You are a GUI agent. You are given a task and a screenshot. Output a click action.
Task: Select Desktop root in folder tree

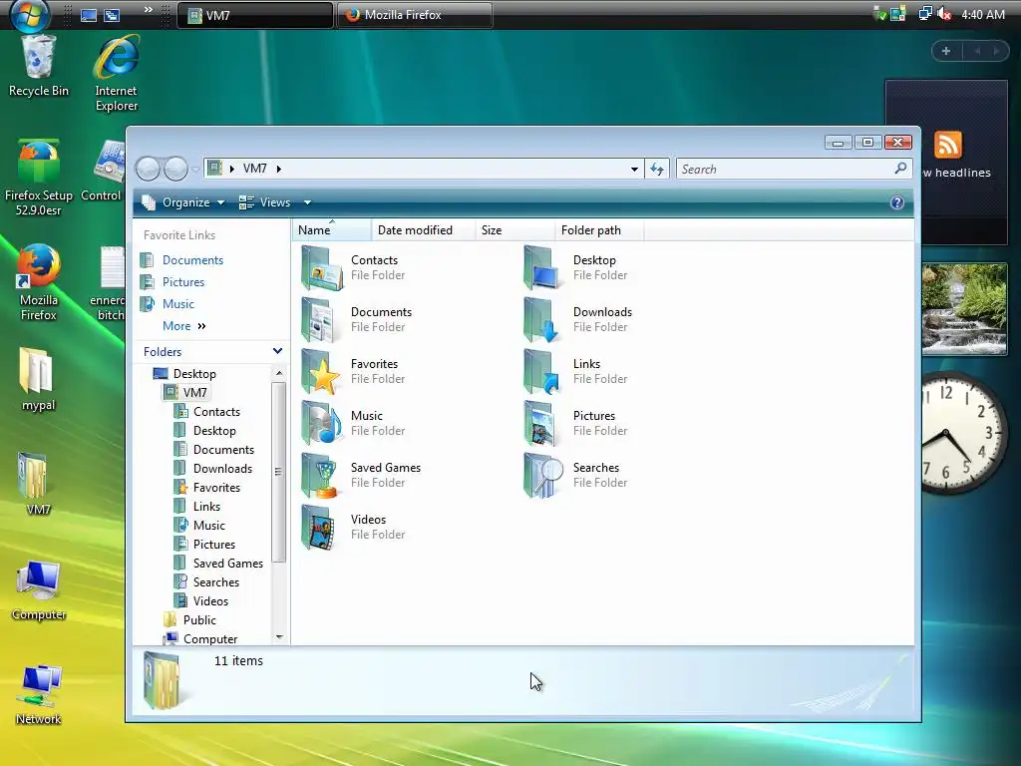click(x=194, y=374)
